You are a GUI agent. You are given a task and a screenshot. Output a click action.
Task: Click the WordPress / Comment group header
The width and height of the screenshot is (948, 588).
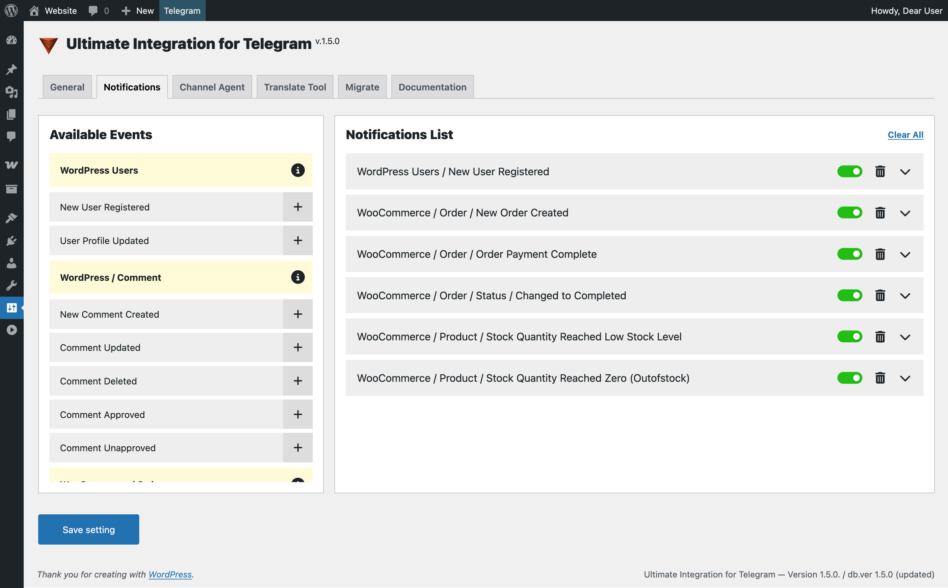tap(181, 277)
